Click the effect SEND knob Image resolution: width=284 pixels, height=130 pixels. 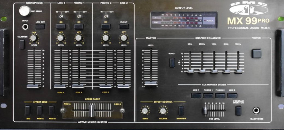click(145, 111)
